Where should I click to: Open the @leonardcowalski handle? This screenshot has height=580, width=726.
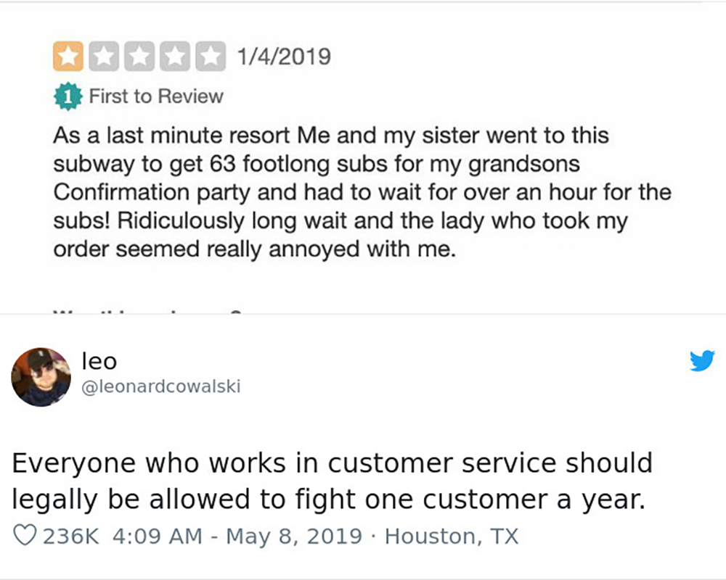click(x=161, y=387)
